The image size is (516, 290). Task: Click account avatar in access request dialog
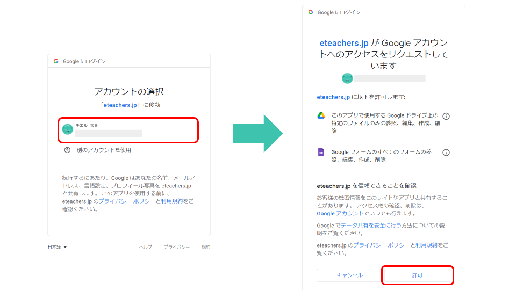pos(347,78)
